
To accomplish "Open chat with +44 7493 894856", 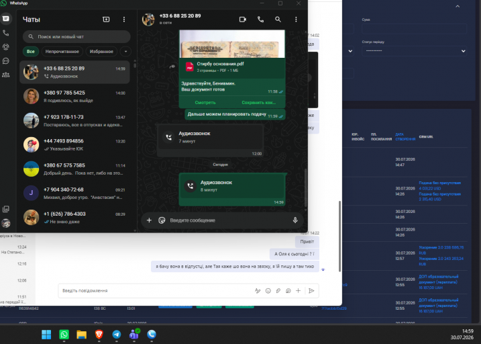I will pyautogui.click(x=74, y=144).
